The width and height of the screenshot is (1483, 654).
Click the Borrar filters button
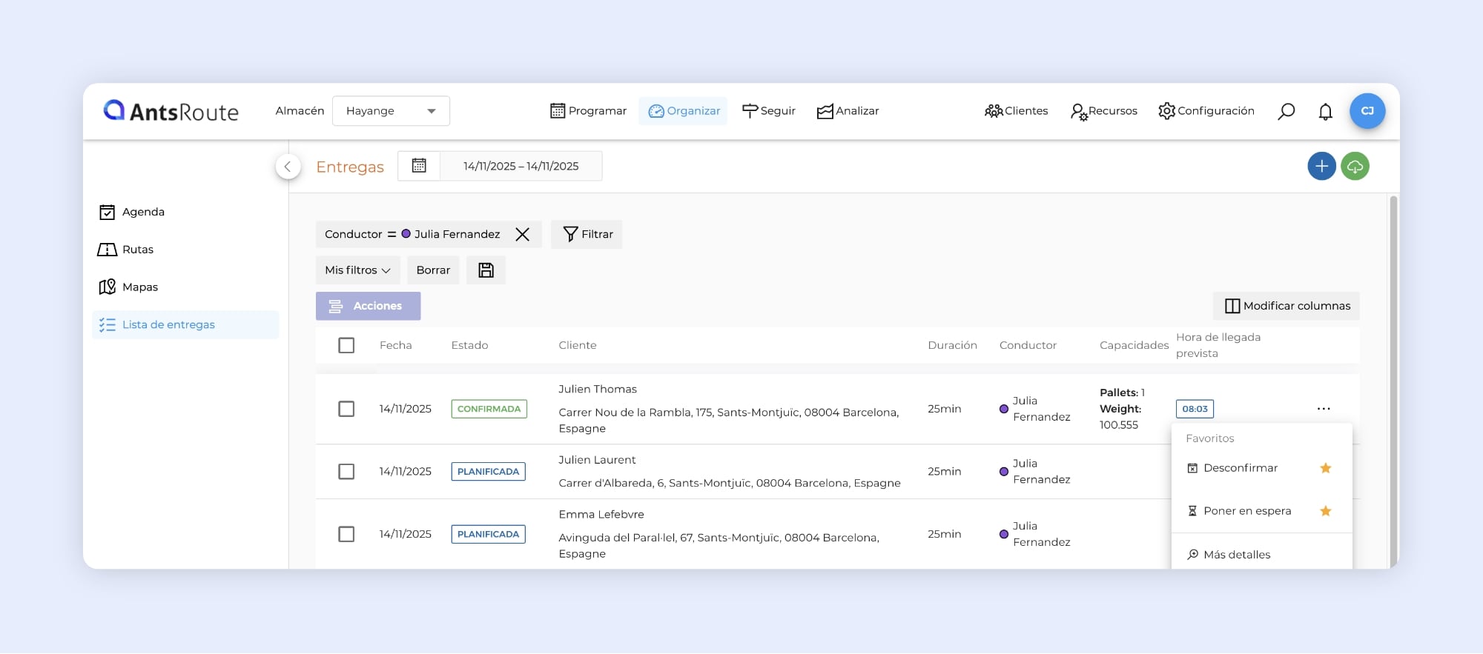point(433,270)
